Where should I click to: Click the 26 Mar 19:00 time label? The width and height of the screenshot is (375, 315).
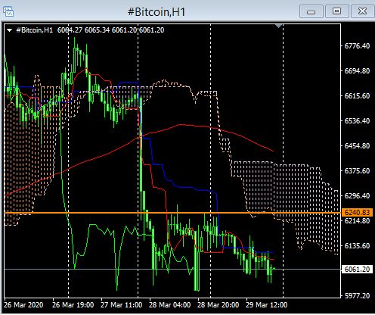click(73, 305)
